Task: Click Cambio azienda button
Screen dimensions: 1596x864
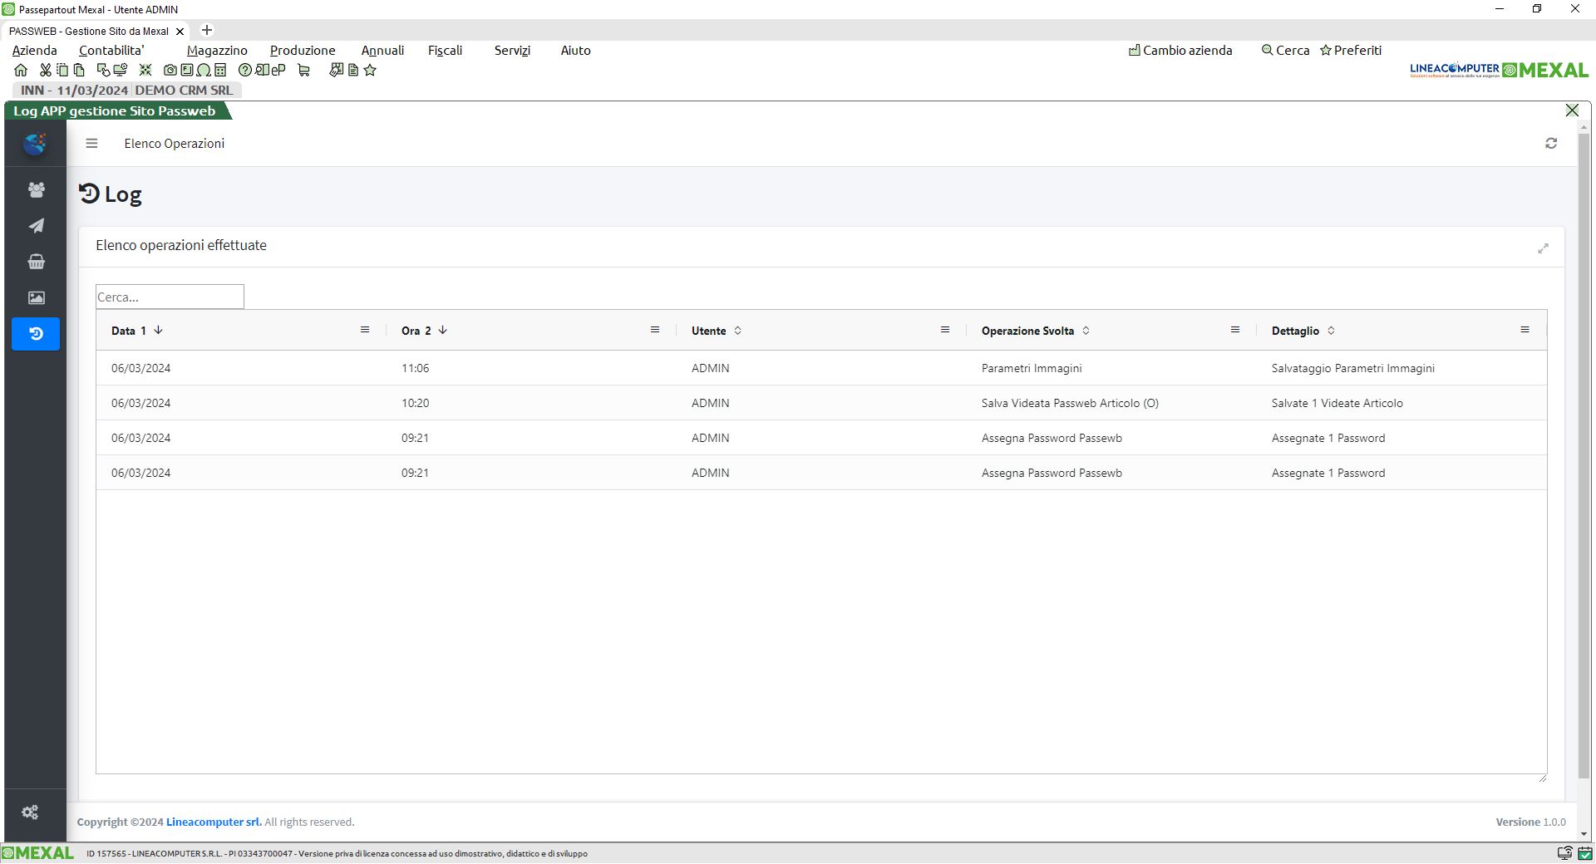Action: coord(1180,51)
